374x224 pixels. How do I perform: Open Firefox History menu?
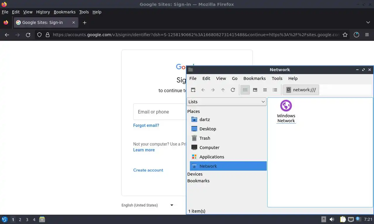(x=43, y=12)
